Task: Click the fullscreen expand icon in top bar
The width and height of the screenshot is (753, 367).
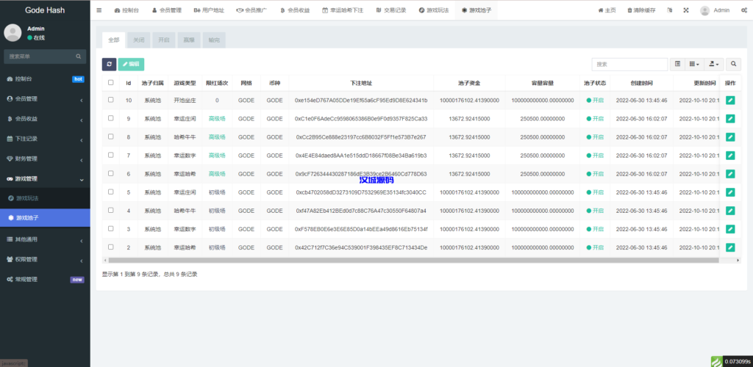Action: tap(685, 10)
